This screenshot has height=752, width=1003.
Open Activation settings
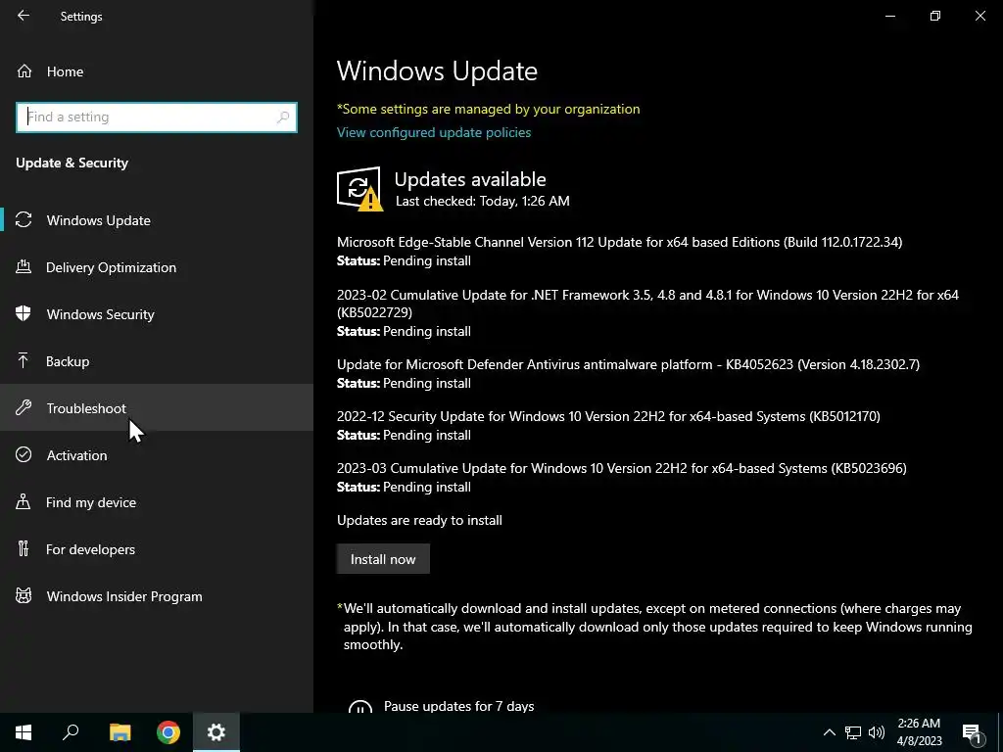coord(157,454)
